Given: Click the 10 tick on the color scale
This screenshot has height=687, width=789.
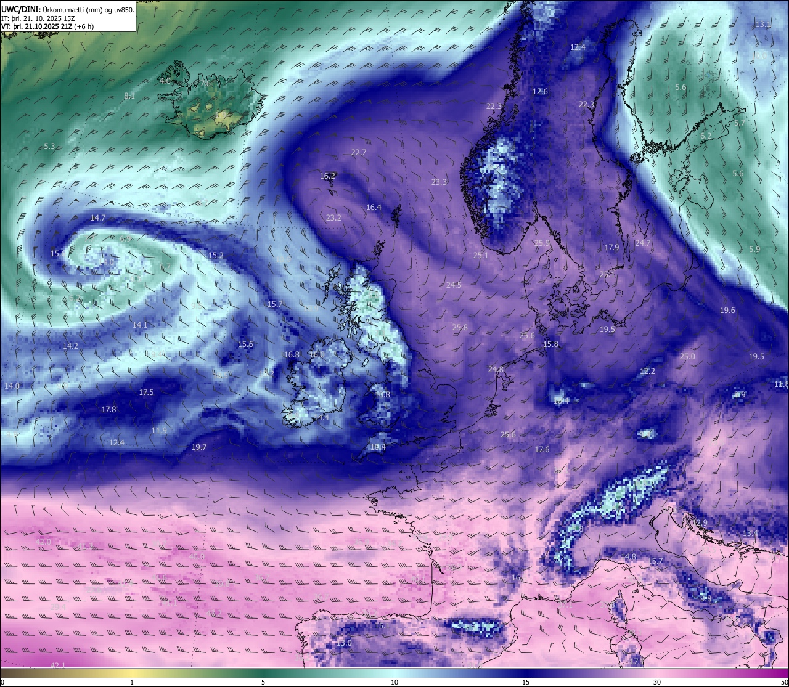Looking at the screenshot, I should 394,682.
